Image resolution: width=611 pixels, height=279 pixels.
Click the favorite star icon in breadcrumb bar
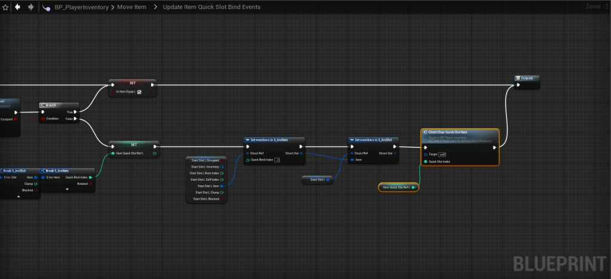pos(5,7)
